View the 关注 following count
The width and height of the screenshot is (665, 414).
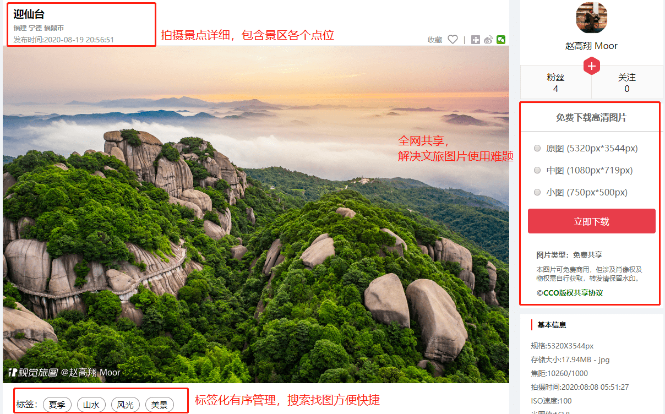click(627, 83)
